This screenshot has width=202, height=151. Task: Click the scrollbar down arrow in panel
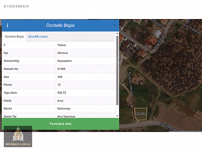pos(117,116)
